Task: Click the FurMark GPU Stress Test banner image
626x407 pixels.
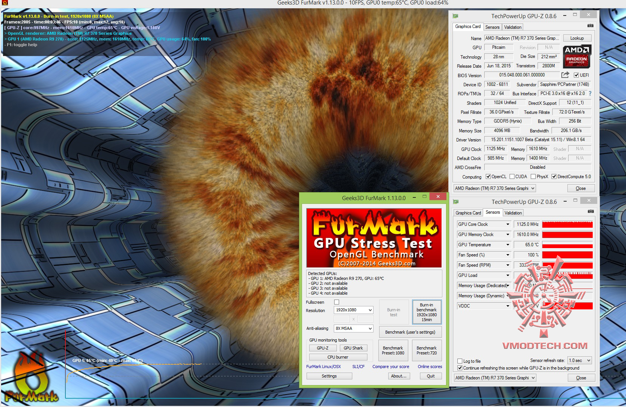Action: tap(374, 238)
